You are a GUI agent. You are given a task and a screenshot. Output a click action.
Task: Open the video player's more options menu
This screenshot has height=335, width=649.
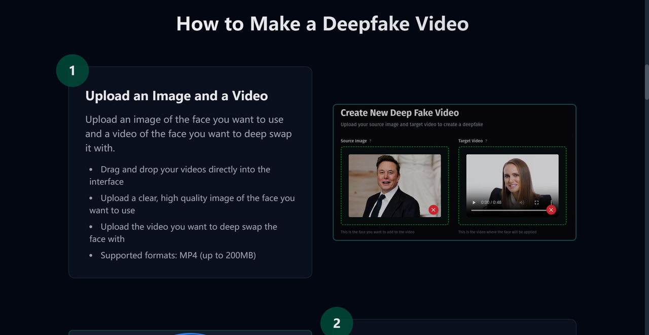[x=551, y=202]
